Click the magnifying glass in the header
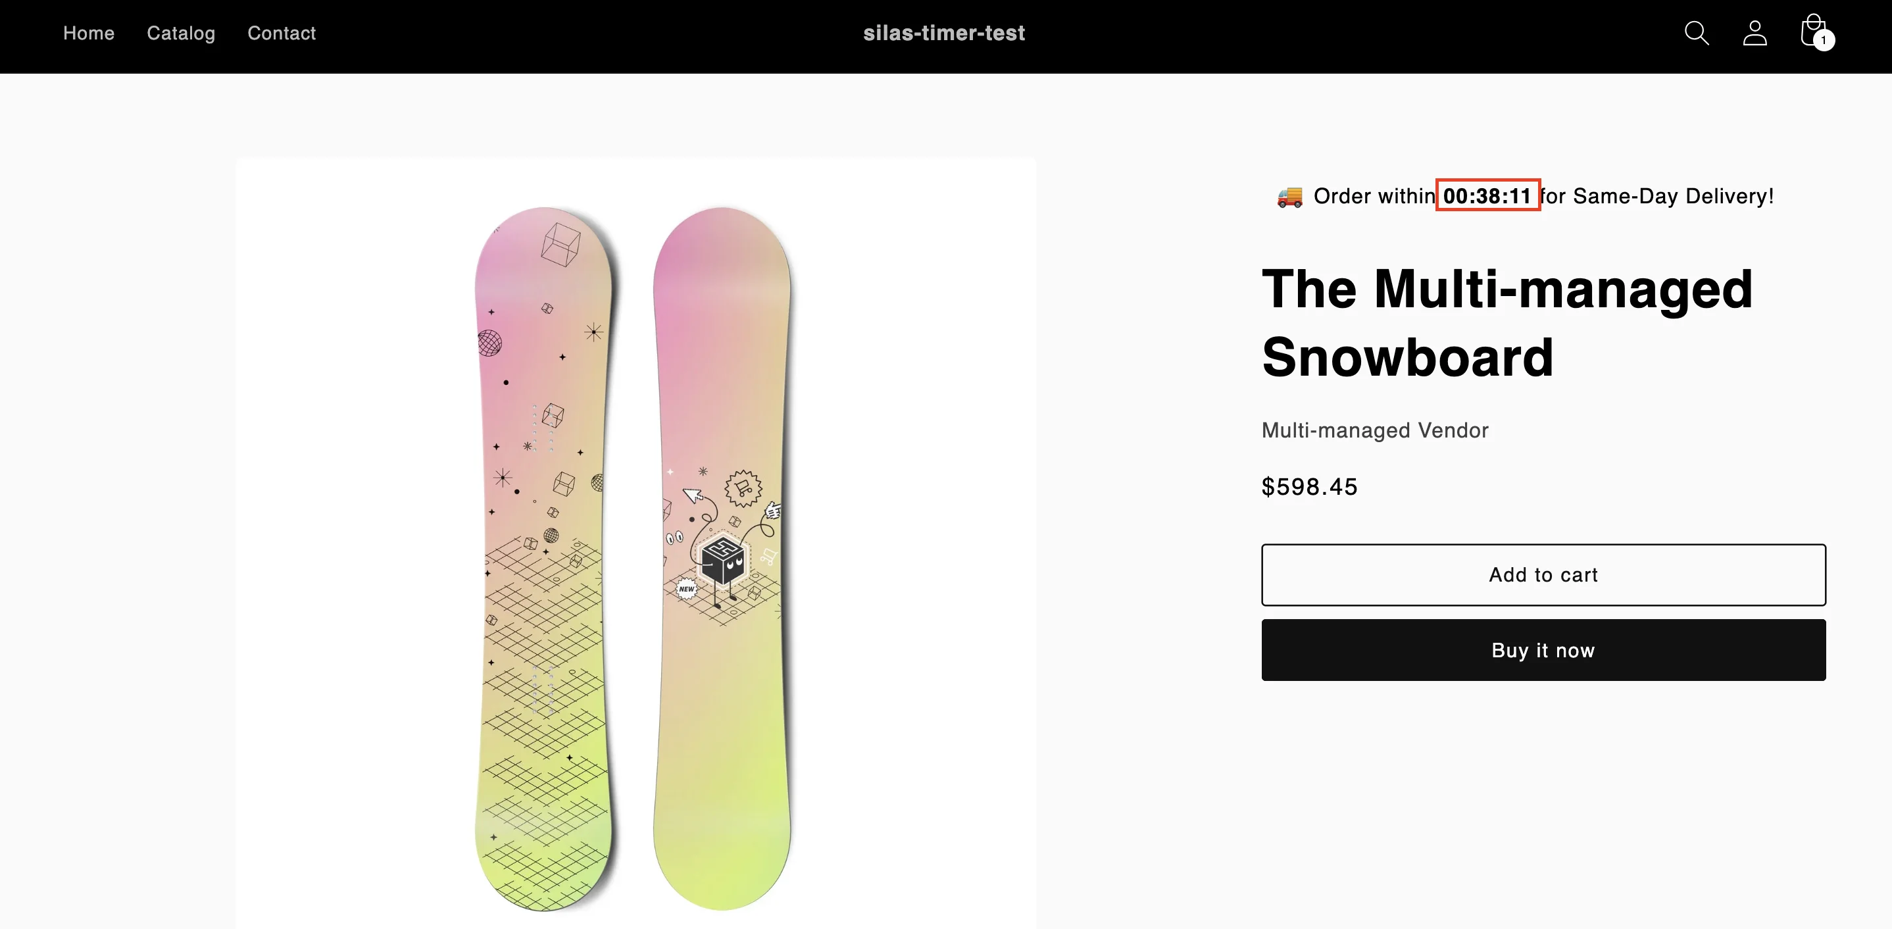 (1696, 33)
